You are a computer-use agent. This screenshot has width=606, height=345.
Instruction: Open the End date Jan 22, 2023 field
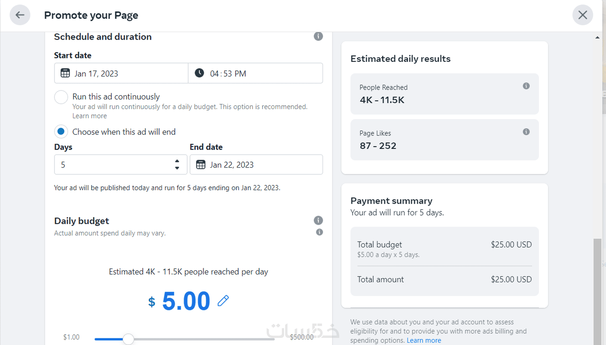(257, 165)
